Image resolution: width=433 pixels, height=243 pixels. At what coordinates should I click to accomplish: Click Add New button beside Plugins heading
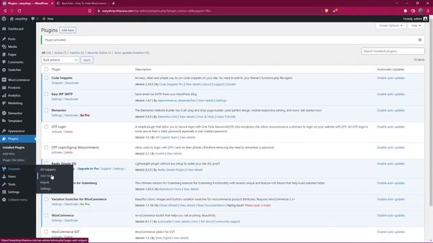click(x=68, y=30)
